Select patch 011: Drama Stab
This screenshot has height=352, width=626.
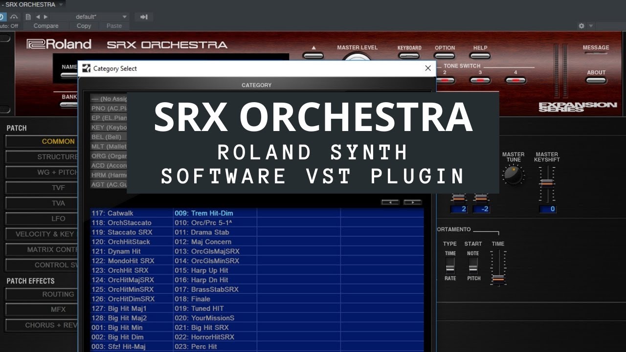pos(215,232)
